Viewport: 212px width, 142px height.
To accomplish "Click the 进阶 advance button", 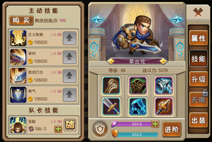I will click(172, 129).
